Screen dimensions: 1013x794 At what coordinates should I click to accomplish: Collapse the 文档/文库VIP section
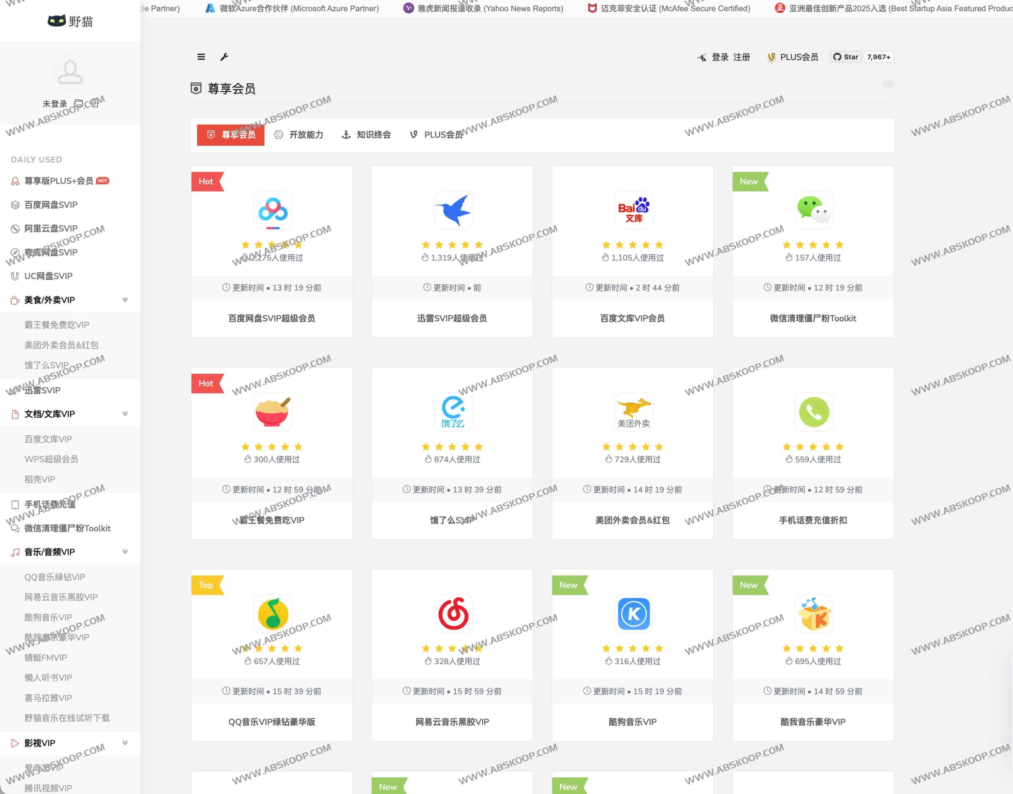click(125, 413)
